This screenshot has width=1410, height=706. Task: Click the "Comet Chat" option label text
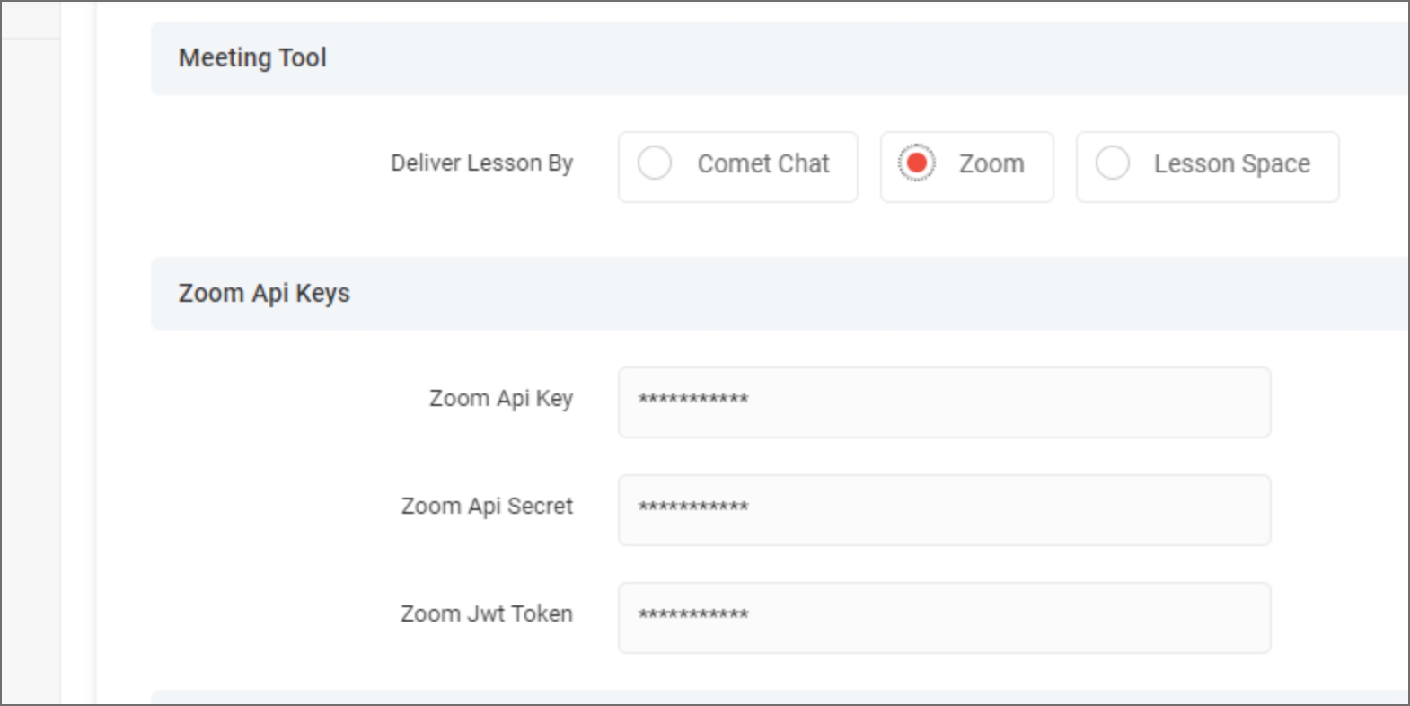click(x=762, y=164)
